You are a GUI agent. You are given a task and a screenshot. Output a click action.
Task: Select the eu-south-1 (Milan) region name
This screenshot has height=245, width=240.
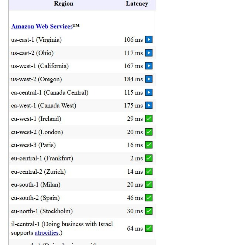(x=36, y=184)
